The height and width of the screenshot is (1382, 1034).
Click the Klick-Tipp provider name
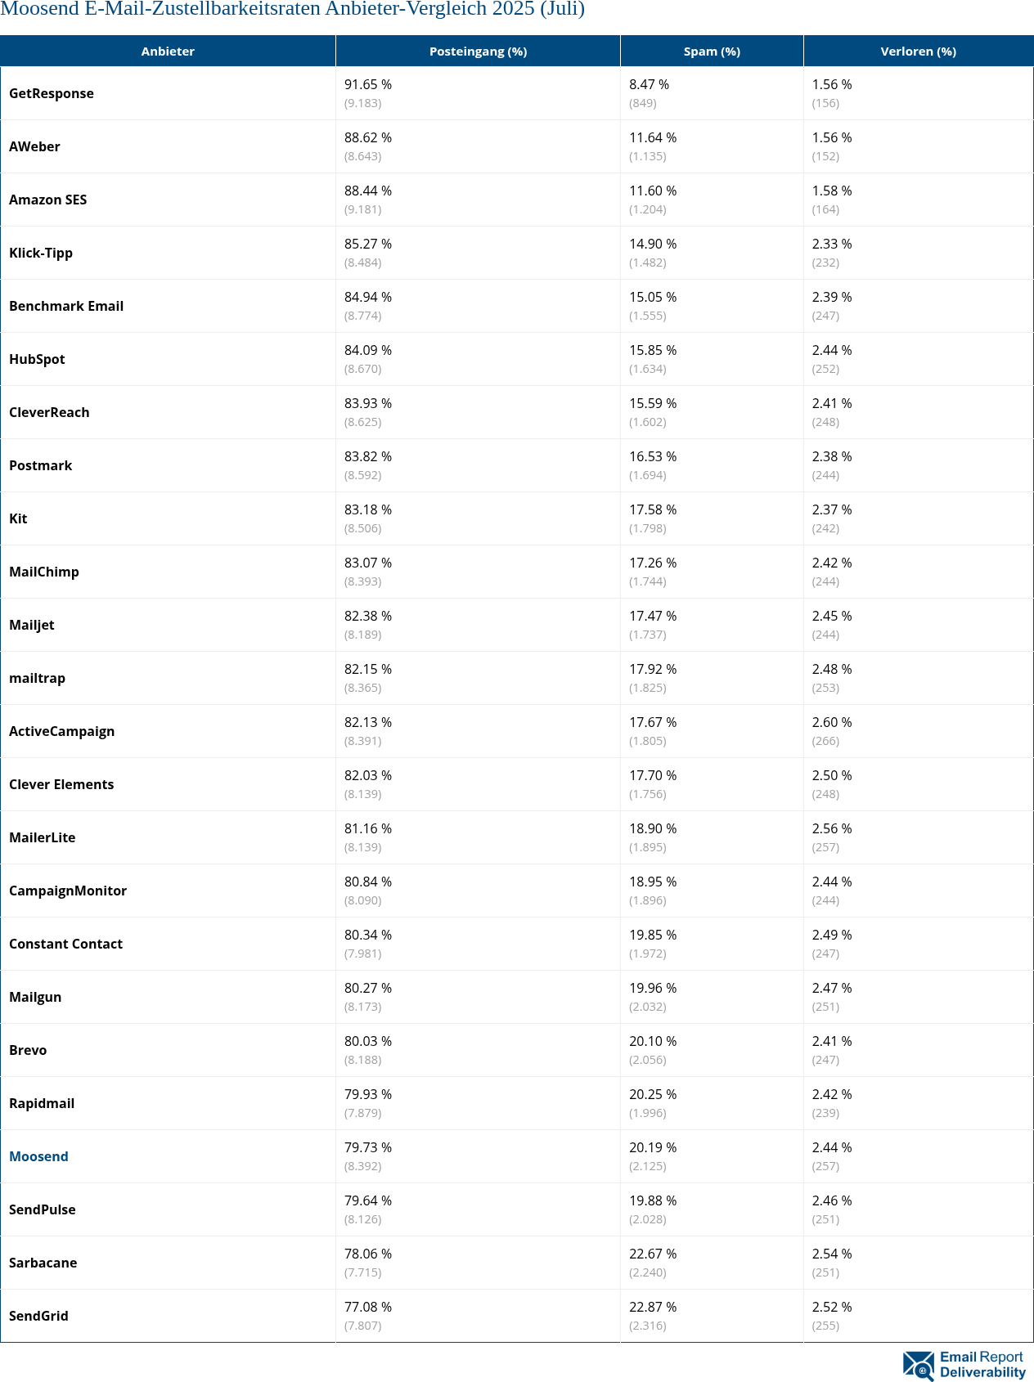coord(41,253)
